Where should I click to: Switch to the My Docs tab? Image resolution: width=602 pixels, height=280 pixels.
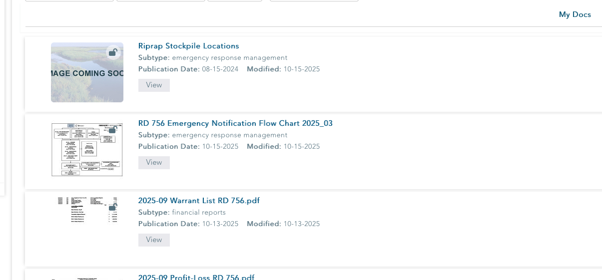click(x=575, y=14)
